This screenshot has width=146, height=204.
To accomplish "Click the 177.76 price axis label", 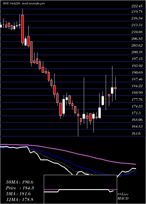I will 137,100.
